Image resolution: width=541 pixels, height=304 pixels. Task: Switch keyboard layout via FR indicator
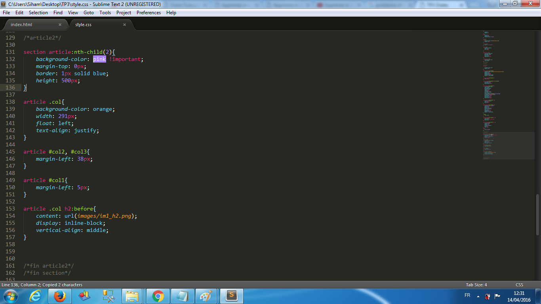(467, 295)
